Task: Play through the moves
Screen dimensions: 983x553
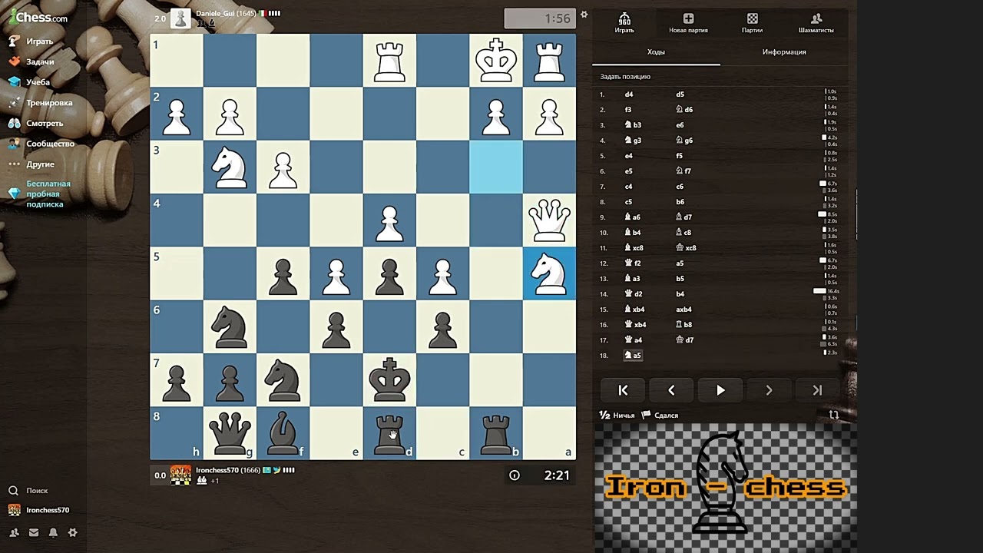Action: (x=720, y=390)
